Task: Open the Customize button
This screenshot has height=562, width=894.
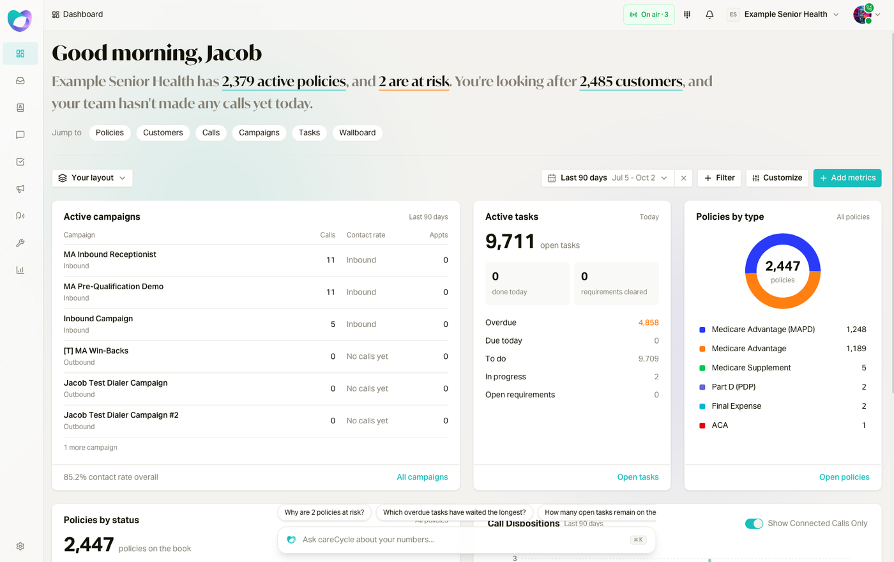Action: tap(777, 178)
